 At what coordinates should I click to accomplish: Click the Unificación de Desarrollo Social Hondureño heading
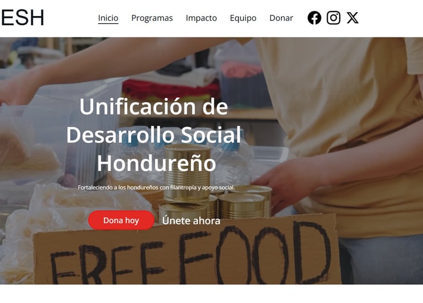coord(154,134)
